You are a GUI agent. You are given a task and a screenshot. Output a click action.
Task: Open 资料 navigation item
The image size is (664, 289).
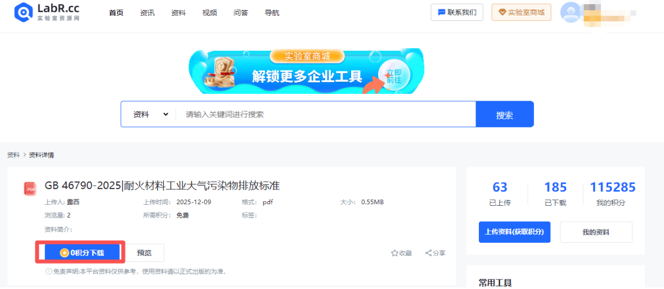tap(178, 13)
